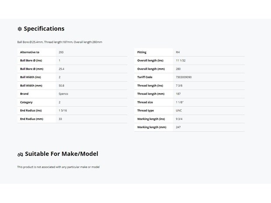Click the Overall length (mm) value 280
Screen dimensions: 271x203
pos(178,69)
